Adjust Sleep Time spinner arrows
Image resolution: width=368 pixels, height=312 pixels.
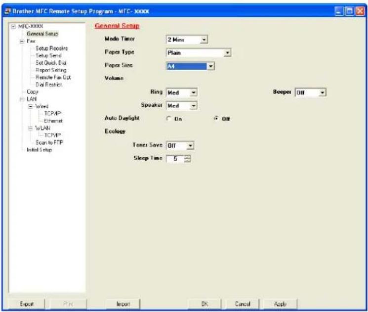[187, 159]
